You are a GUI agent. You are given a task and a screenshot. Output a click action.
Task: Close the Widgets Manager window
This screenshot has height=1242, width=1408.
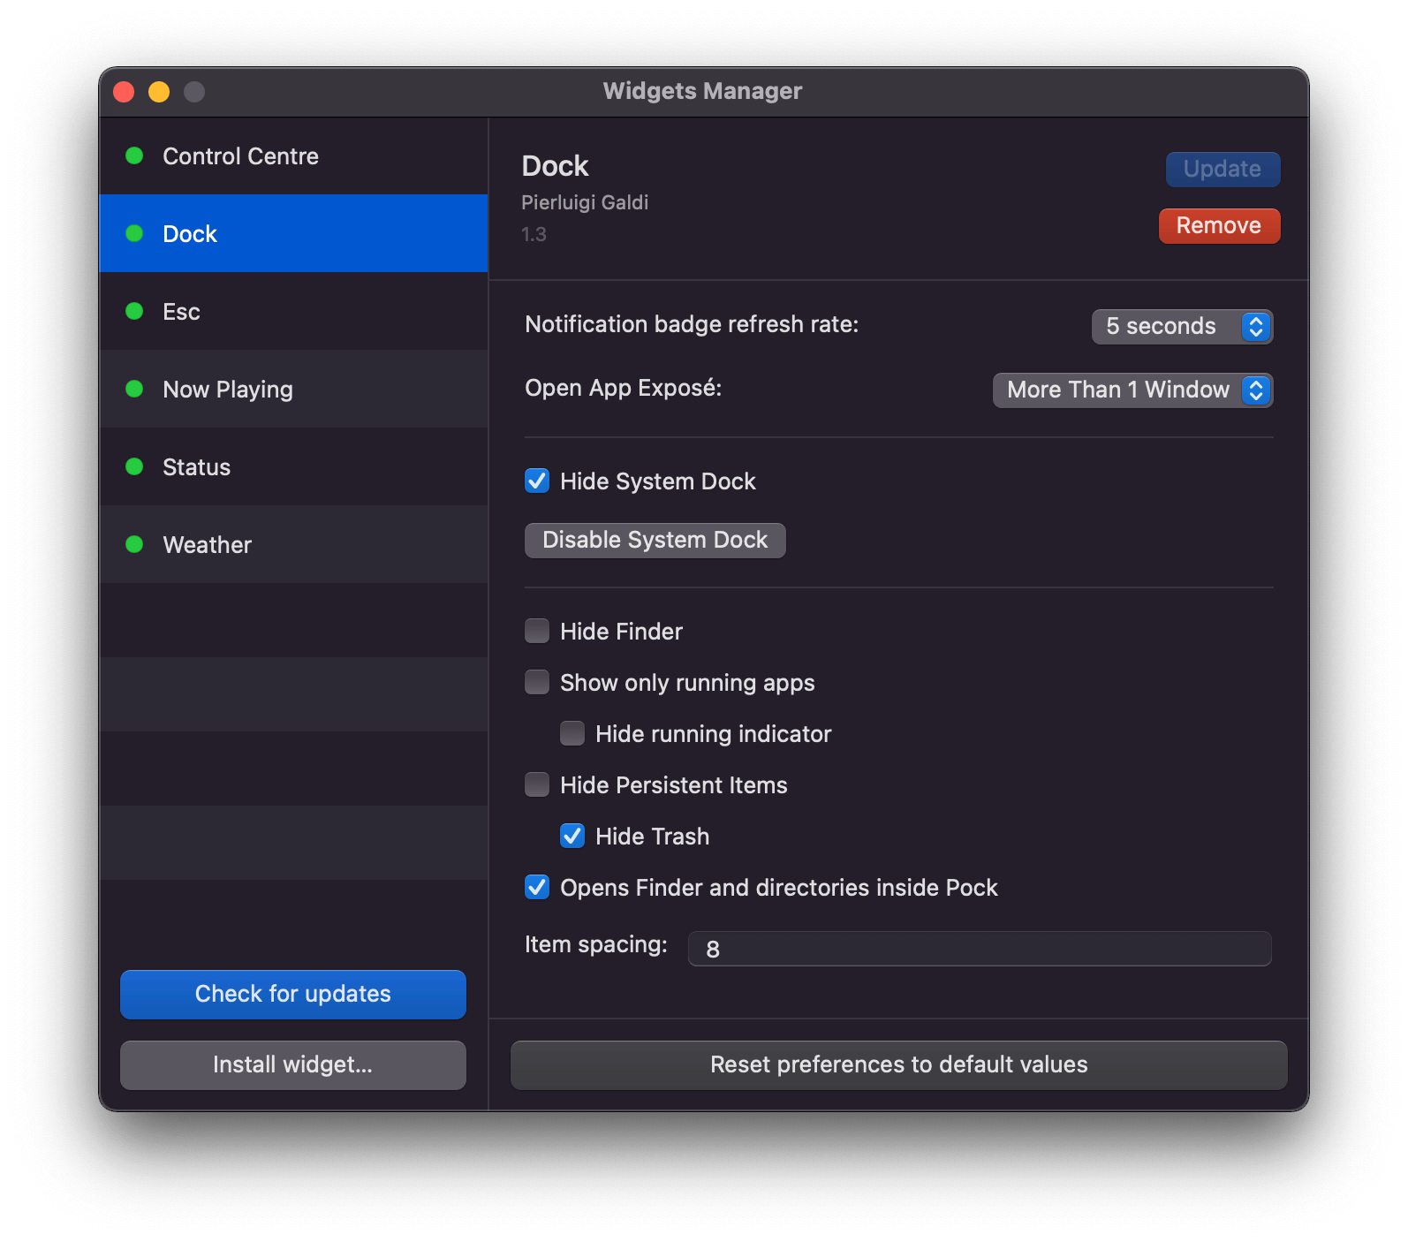coord(124,92)
